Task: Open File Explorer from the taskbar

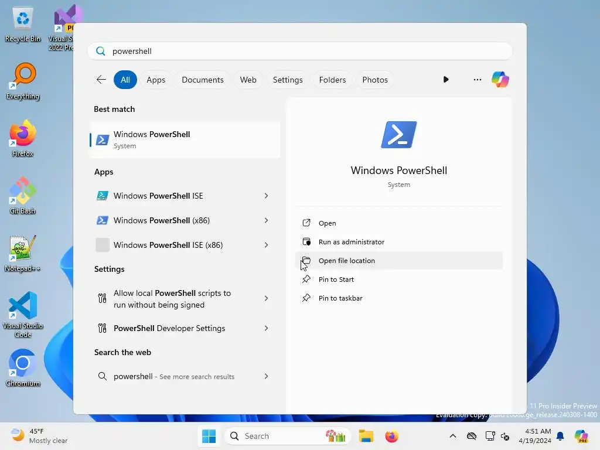Action: click(366, 436)
